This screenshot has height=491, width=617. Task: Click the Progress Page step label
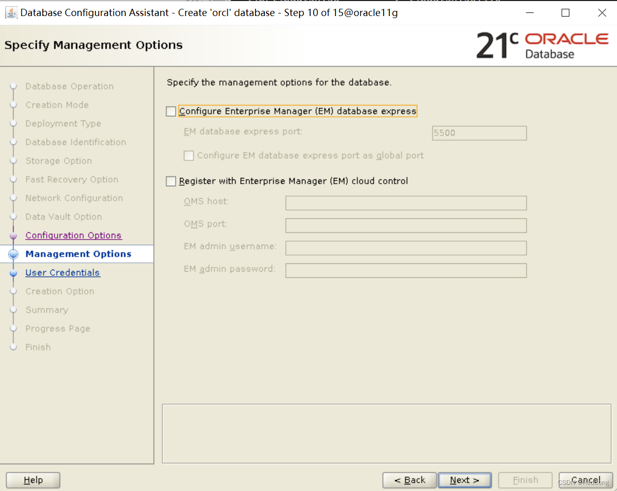[x=58, y=329]
